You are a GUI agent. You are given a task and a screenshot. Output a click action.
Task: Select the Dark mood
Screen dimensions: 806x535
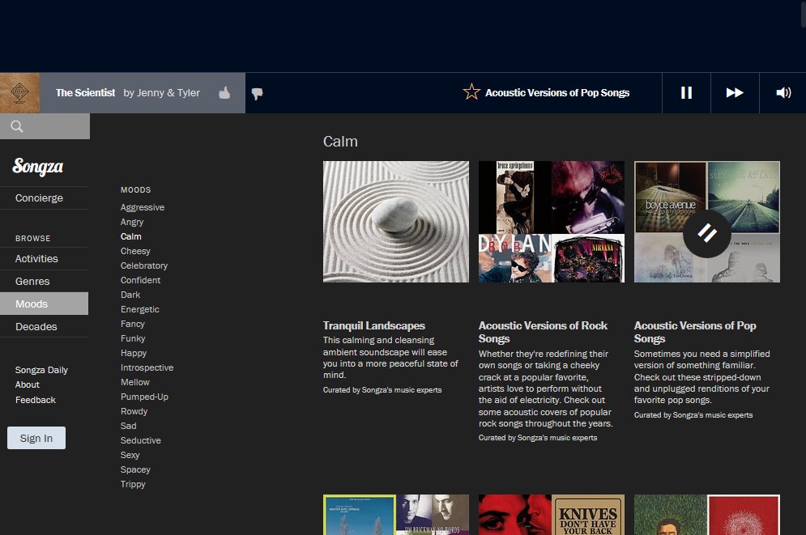point(130,295)
